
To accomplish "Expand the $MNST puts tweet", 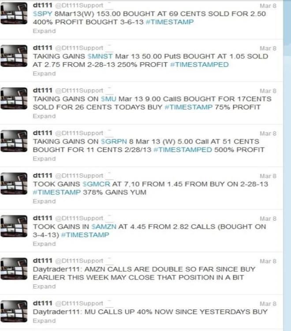I will pos(44,74).
